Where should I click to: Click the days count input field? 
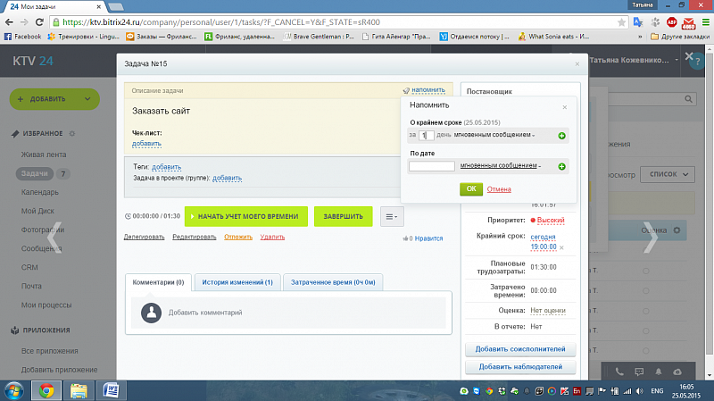pyautogui.click(x=426, y=136)
